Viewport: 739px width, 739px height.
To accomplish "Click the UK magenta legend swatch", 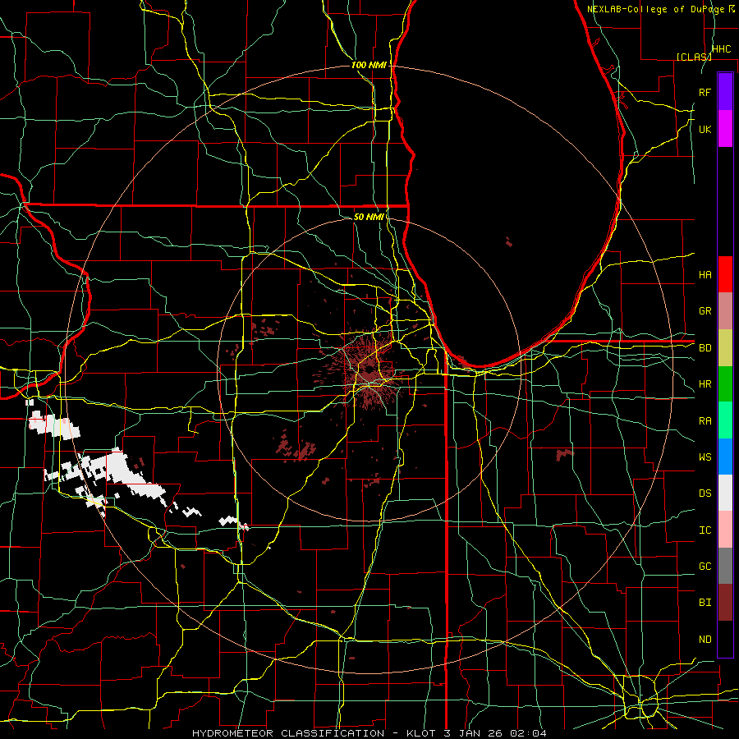I will (725, 128).
